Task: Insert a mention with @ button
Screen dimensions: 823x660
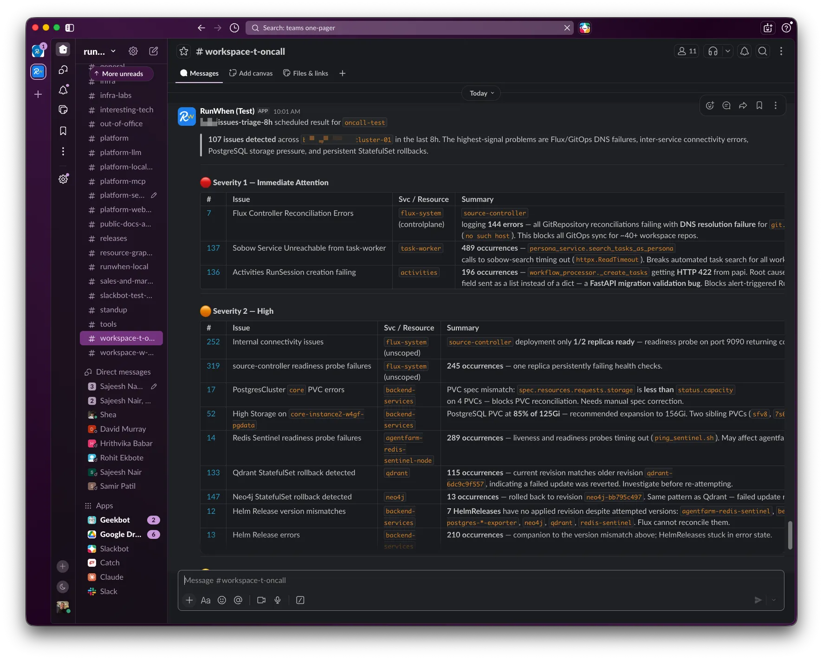Action: [x=238, y=600]
